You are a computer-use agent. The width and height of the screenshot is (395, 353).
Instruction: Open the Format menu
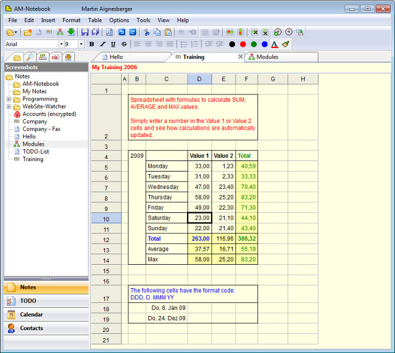point(71,20)
